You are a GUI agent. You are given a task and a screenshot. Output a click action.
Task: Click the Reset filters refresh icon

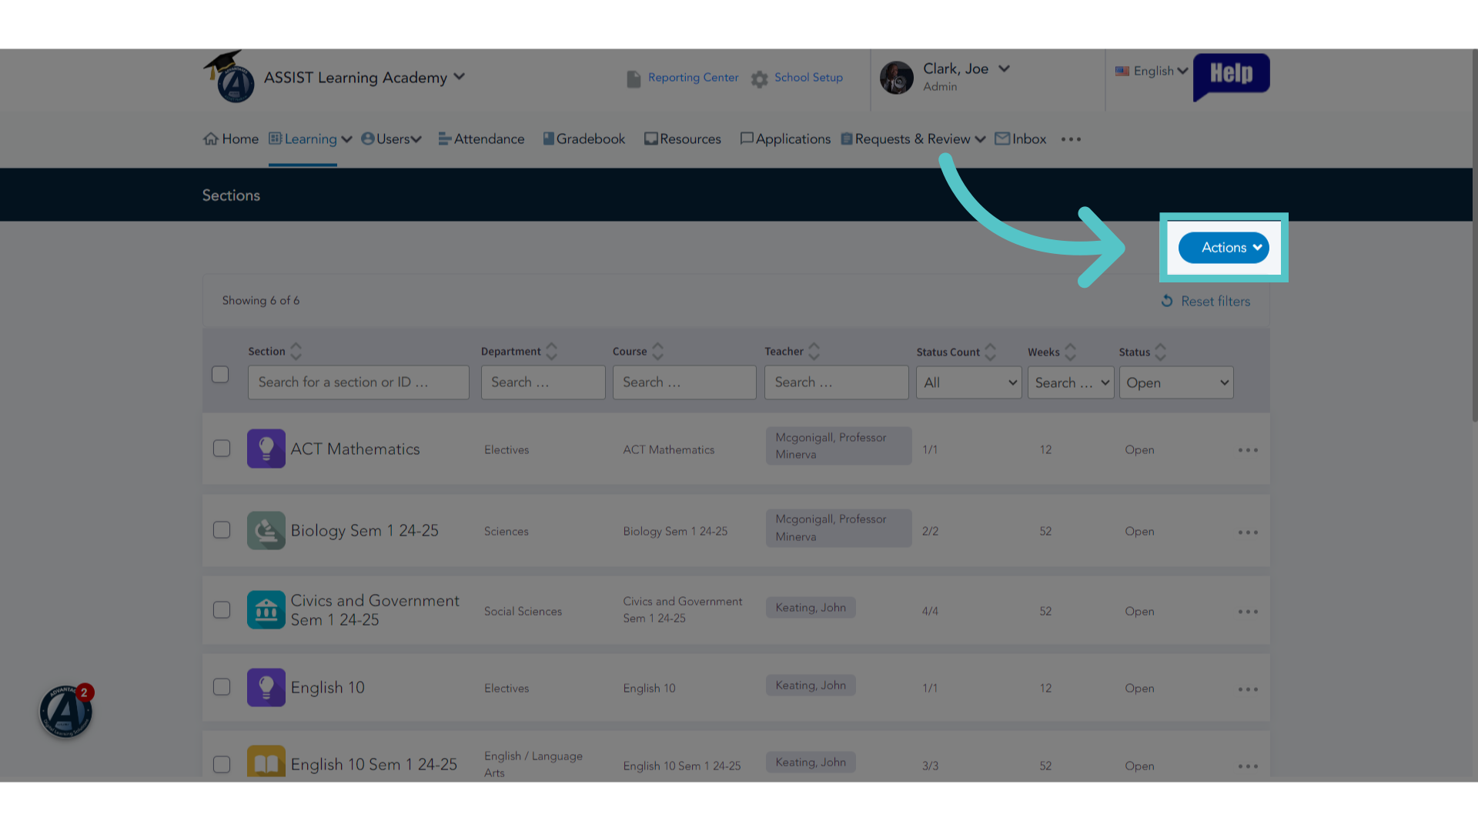(x=1167, y=301)
